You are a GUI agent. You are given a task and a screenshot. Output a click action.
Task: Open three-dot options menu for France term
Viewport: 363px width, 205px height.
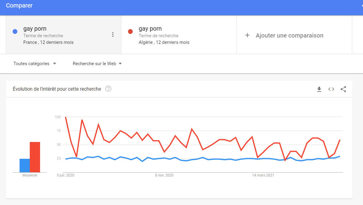point(113,35)
